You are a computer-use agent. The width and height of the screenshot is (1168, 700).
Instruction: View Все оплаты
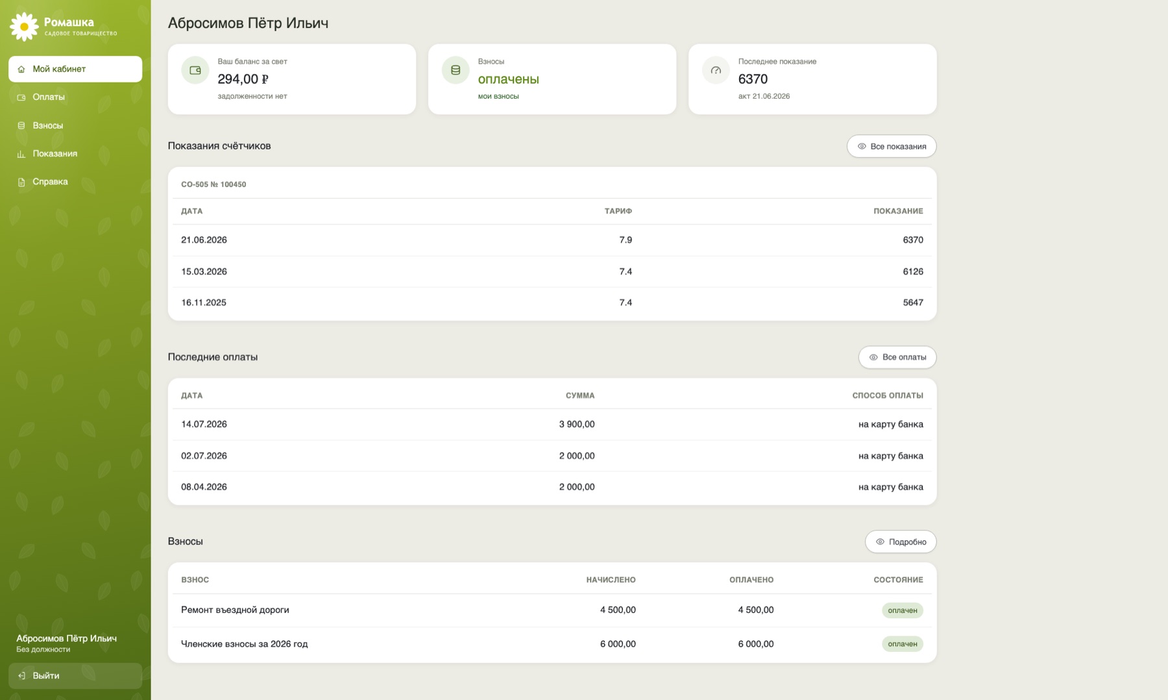(897, 358)
